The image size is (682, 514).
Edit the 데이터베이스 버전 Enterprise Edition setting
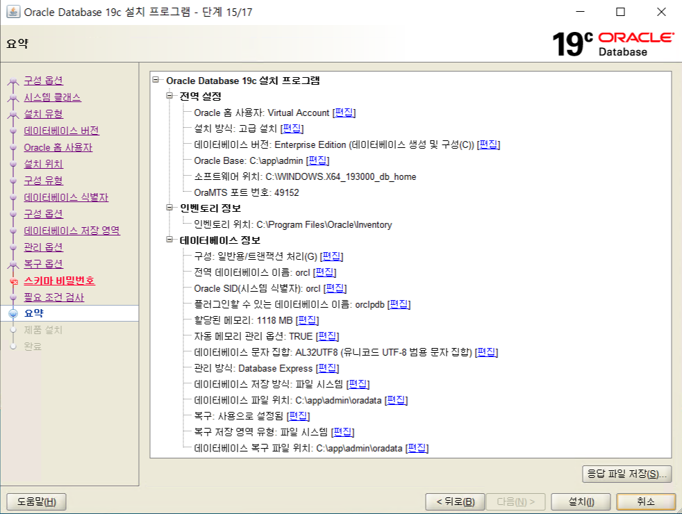click(488, 144)
